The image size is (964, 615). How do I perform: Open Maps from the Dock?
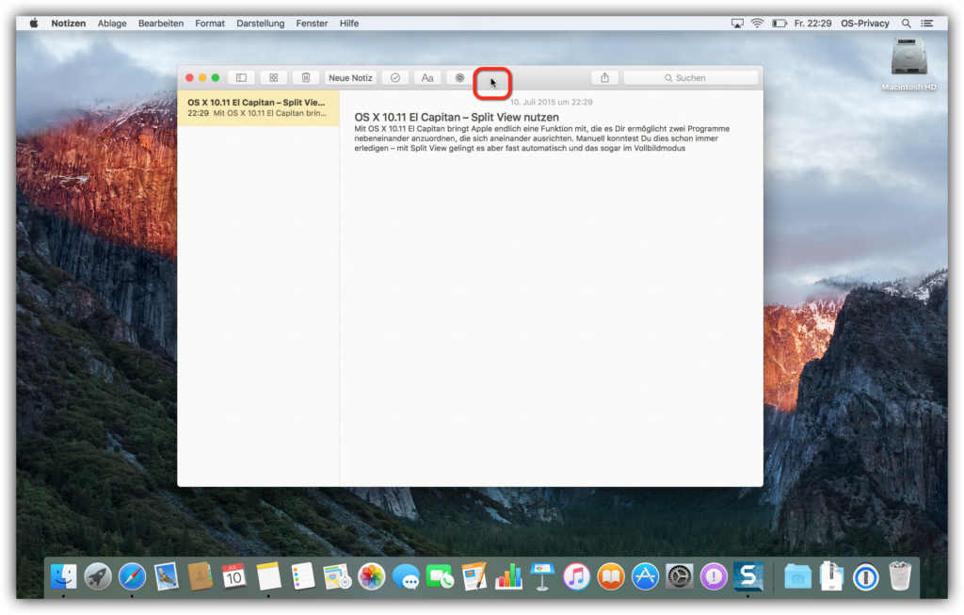[337, 577]
